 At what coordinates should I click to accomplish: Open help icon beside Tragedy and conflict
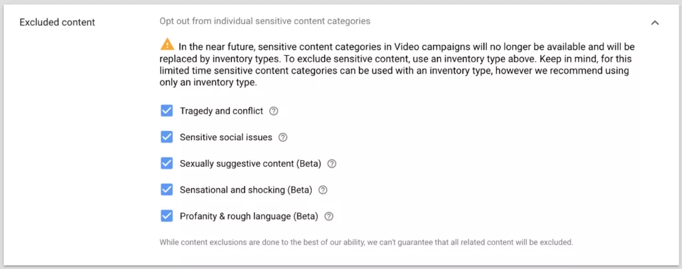[x=274, y=111]
